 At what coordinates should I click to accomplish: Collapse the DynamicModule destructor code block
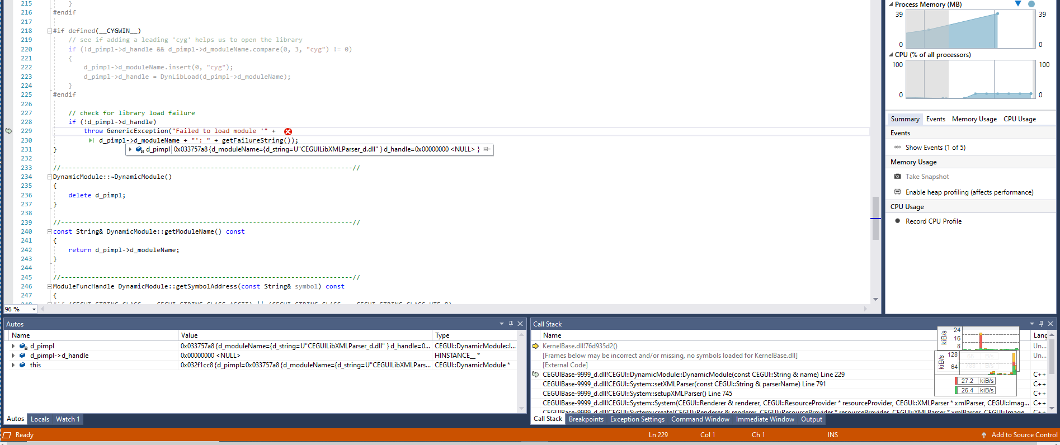click(x=50, y=177)
